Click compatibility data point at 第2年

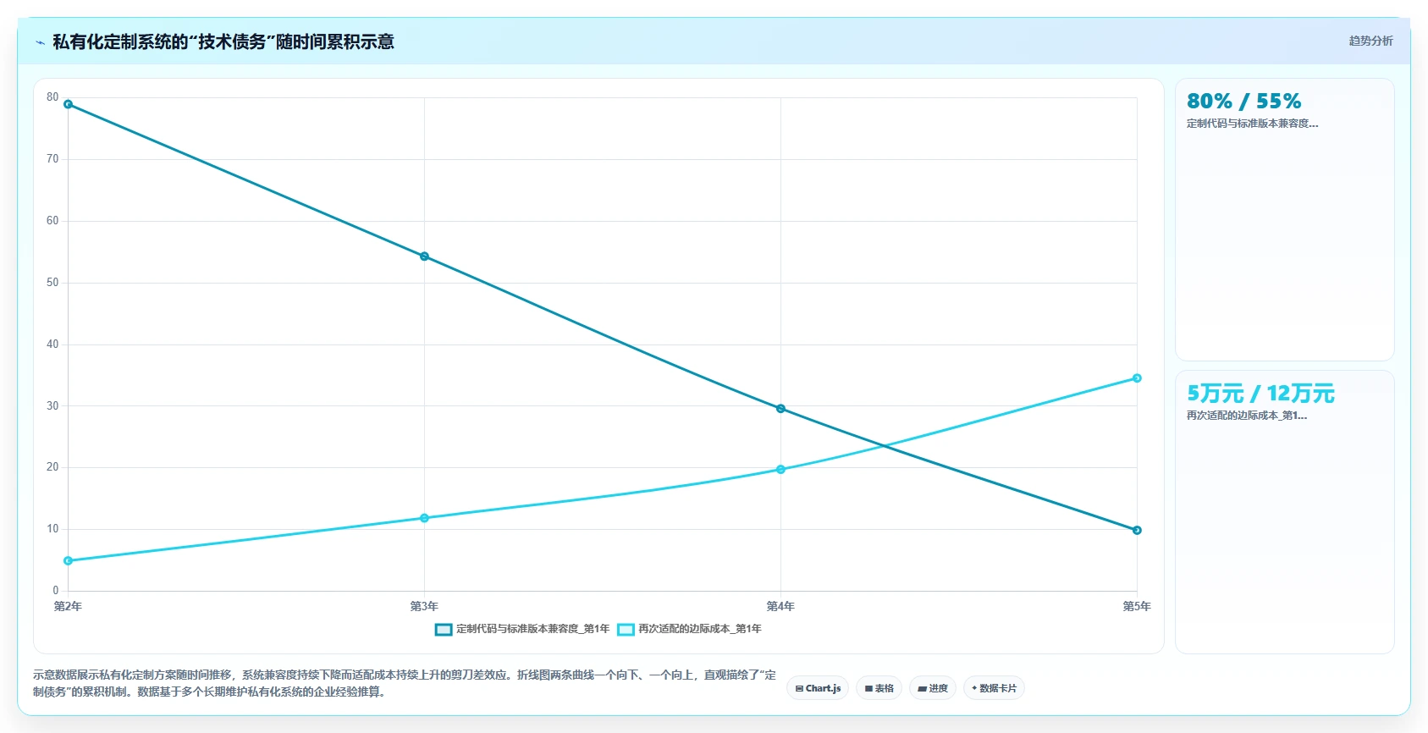69,104
